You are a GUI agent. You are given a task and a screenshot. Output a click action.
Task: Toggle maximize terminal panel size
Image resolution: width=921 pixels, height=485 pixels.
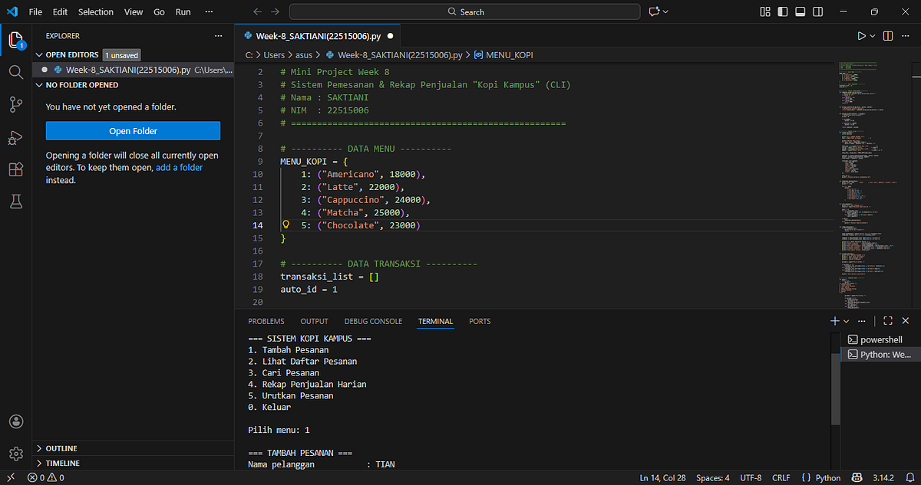coord(888,321)
